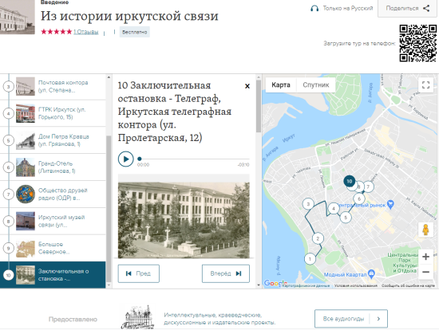
Task: Zoom in on the map
Action: 425,257
